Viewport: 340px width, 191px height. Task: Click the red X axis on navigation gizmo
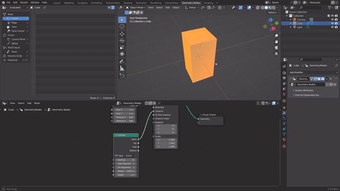tap(274, 28)
